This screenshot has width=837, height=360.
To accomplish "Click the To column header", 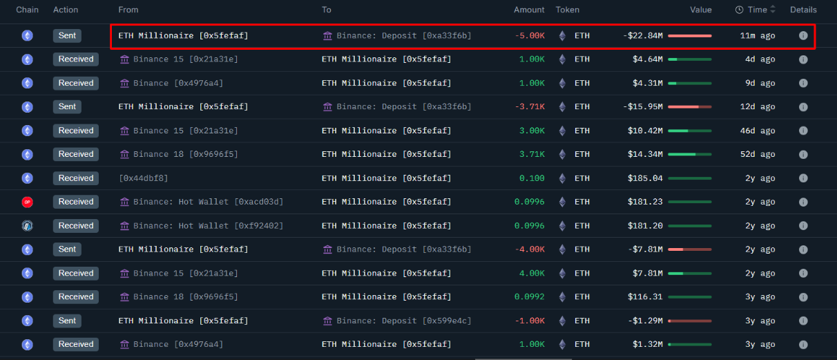I will 327,10.
